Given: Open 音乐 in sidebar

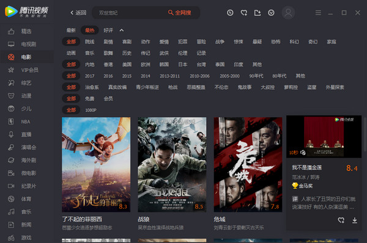Looking at the screenshot, I should coord(26,212).
